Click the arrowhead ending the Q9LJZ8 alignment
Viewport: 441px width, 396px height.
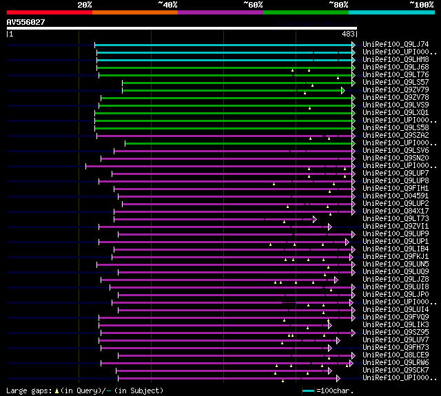tap(336, 280)
